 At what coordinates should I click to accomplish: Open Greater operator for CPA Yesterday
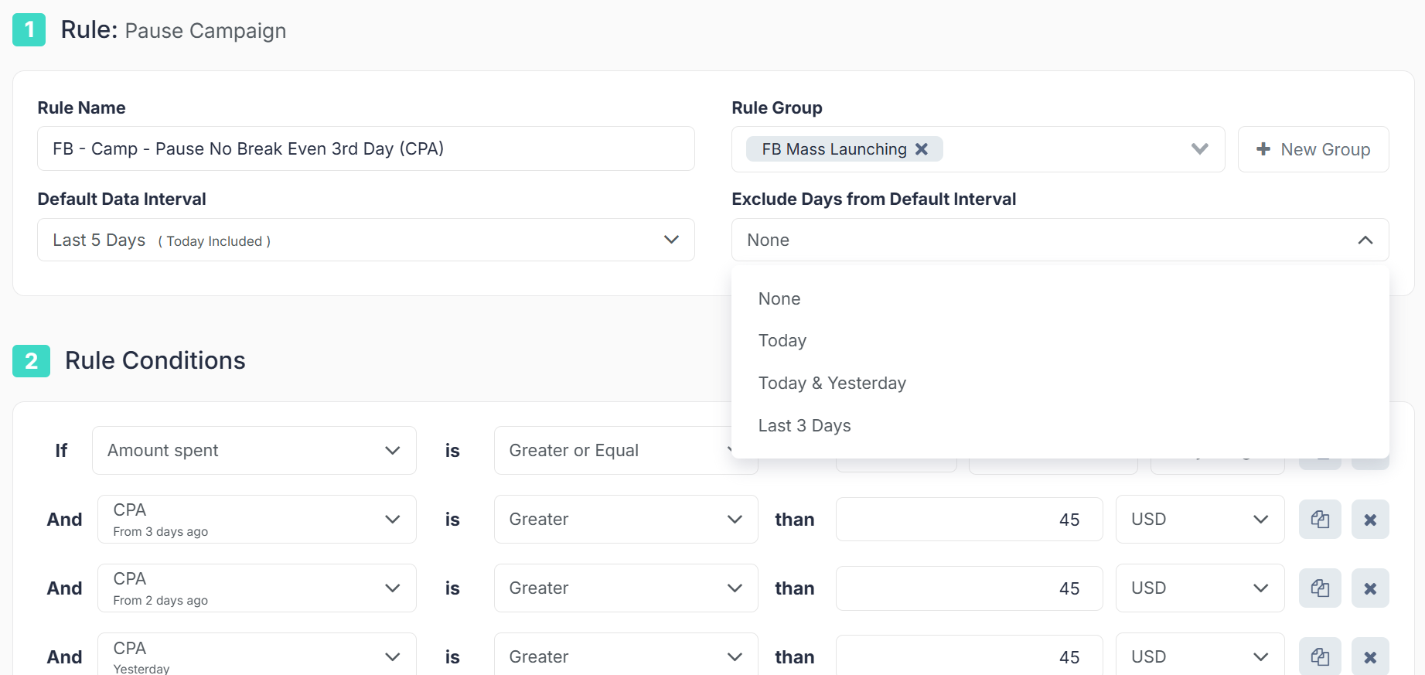[626, 654]
